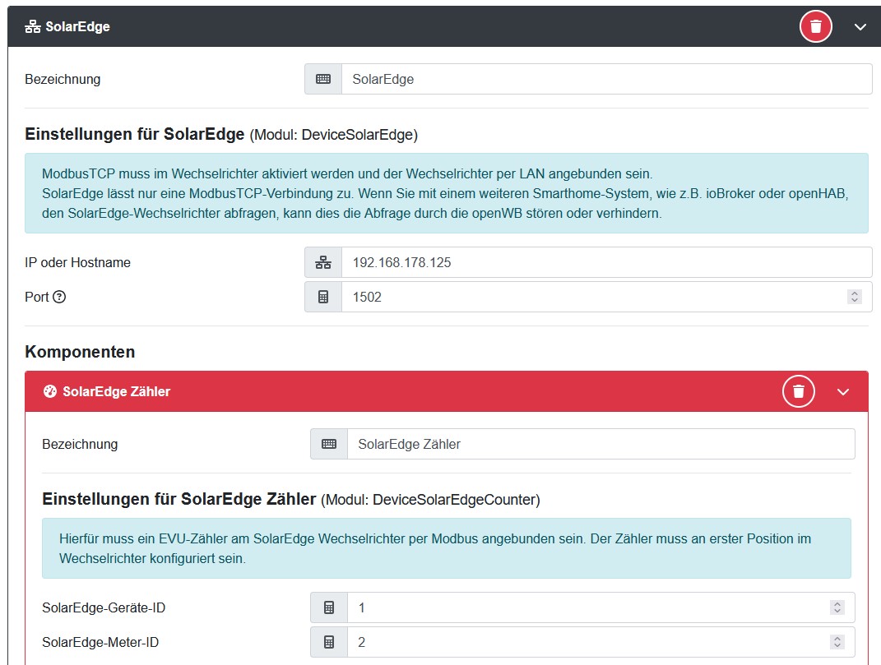Screen dimensions: 881x665
Task: Click calculator icon beside SolarEdge-Meter-ID
Action: [329, 642]
